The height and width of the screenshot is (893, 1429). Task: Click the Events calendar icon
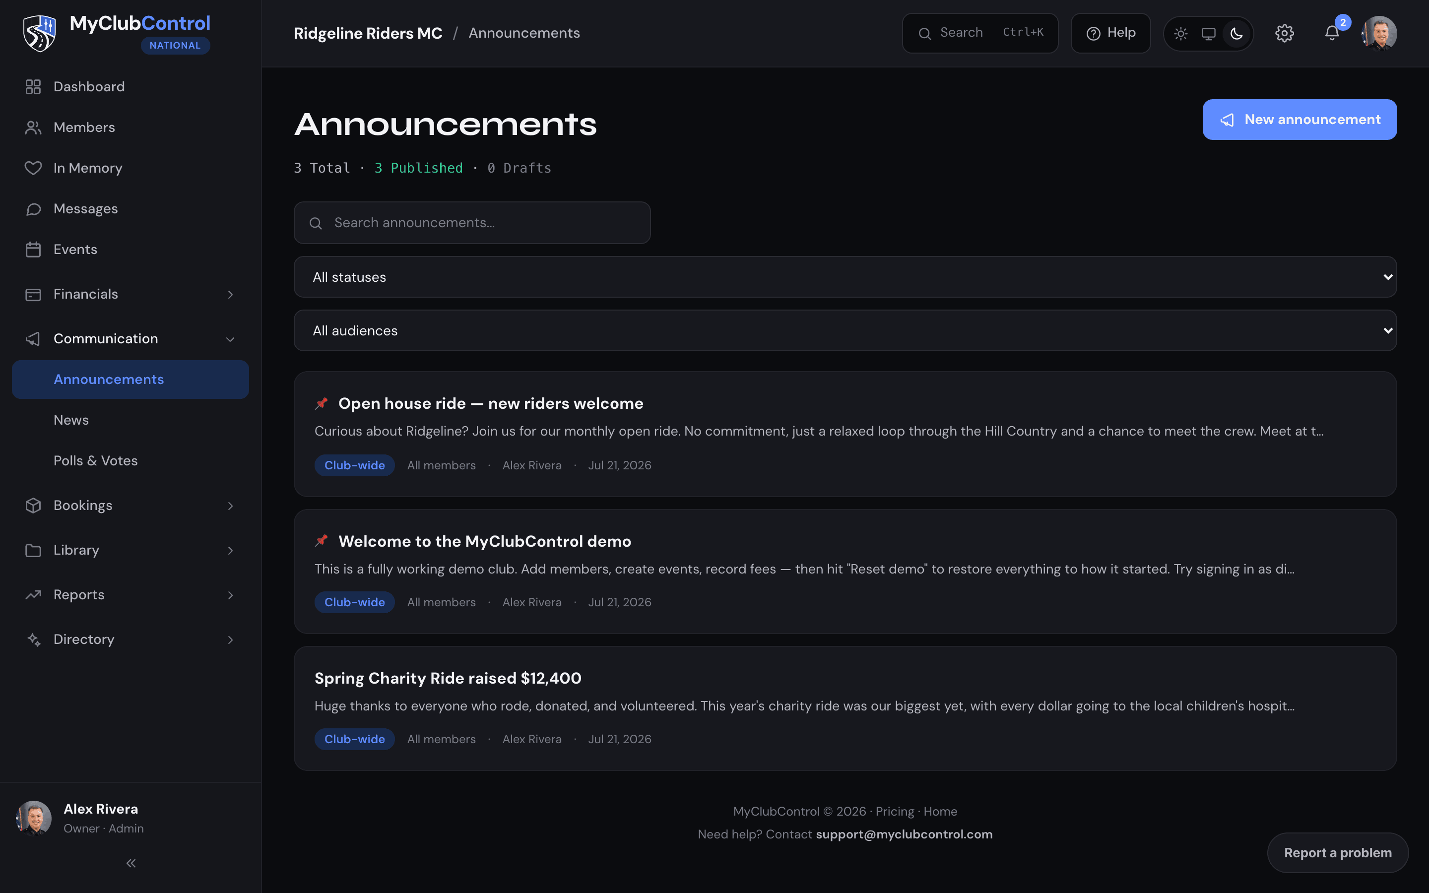pos(33,249)
